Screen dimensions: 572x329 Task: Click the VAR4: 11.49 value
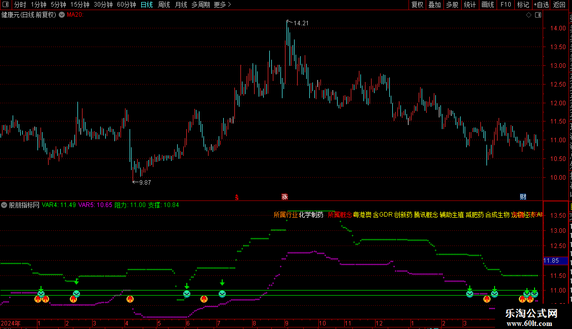pos(59,205)
